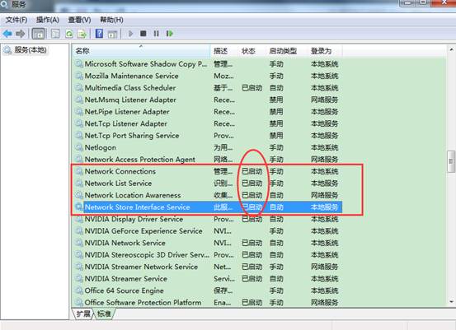
Task: Switch to the 标准 tab
Action: (104, 314)
